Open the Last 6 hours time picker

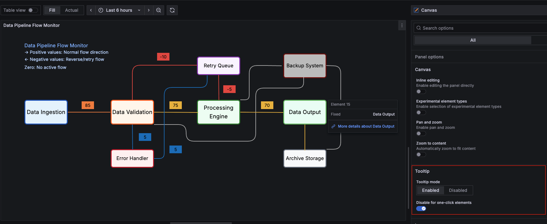click(119, 10)
